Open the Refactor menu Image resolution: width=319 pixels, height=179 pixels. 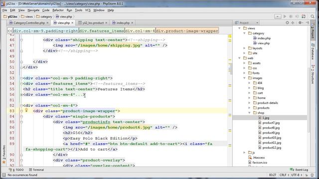(58, 10)
